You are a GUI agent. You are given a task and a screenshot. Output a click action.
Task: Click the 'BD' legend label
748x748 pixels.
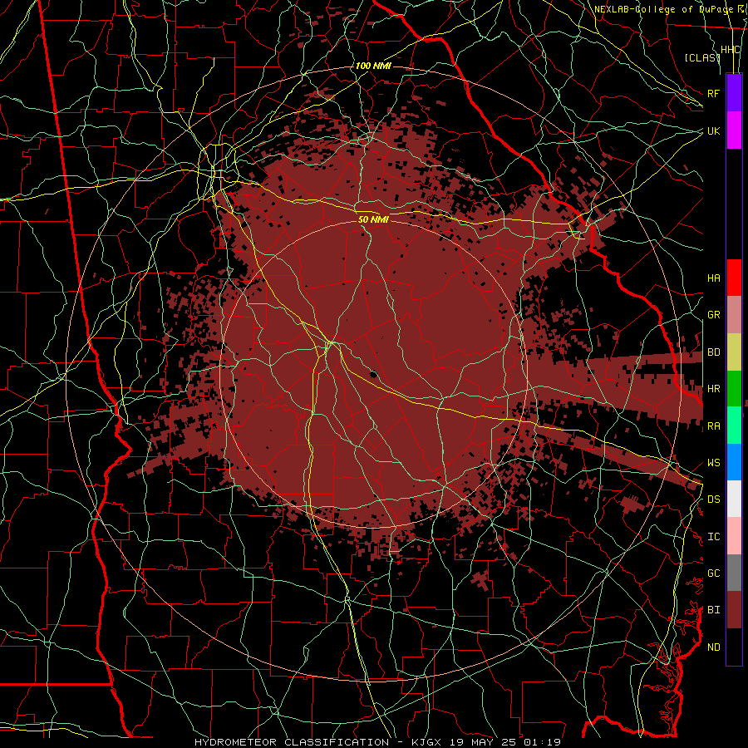(x=713, y=352)
